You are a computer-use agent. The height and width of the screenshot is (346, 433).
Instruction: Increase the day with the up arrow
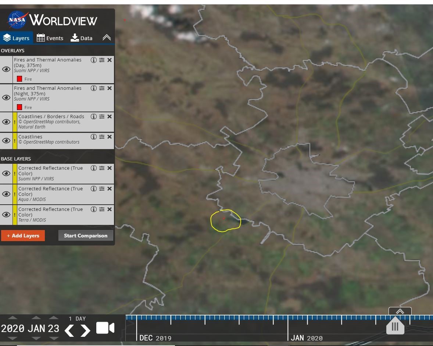point(54,318)
